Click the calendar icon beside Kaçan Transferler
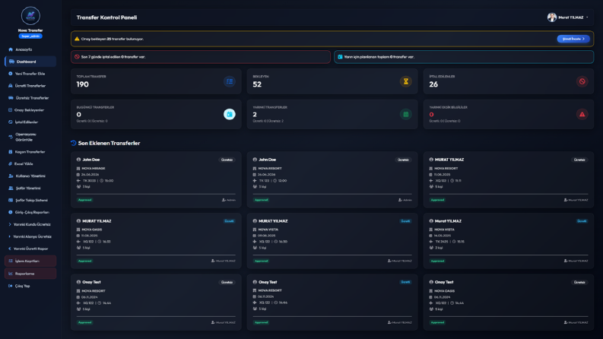Screen dimensions: 603x339 (x=11, y=152)
